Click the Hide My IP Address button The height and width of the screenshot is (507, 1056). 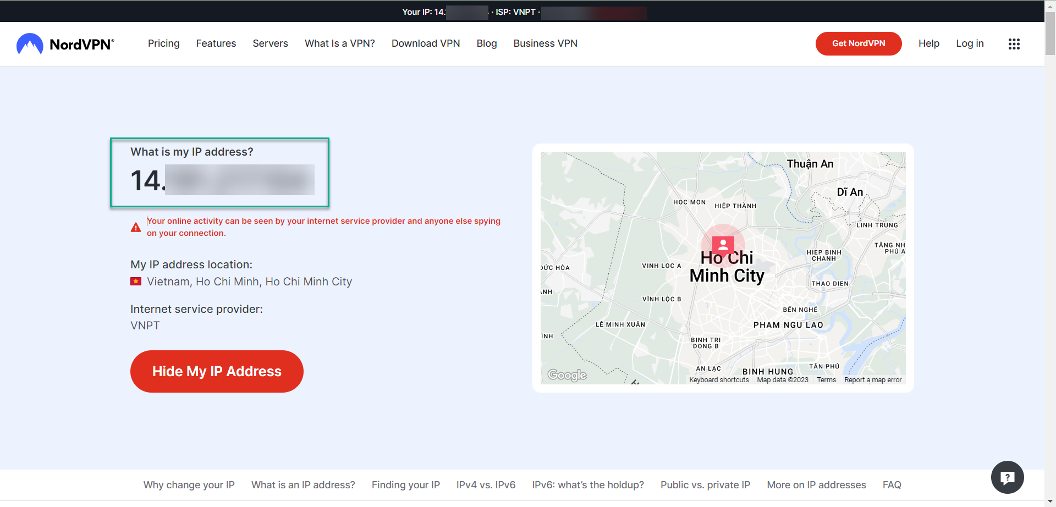point(217,371)
